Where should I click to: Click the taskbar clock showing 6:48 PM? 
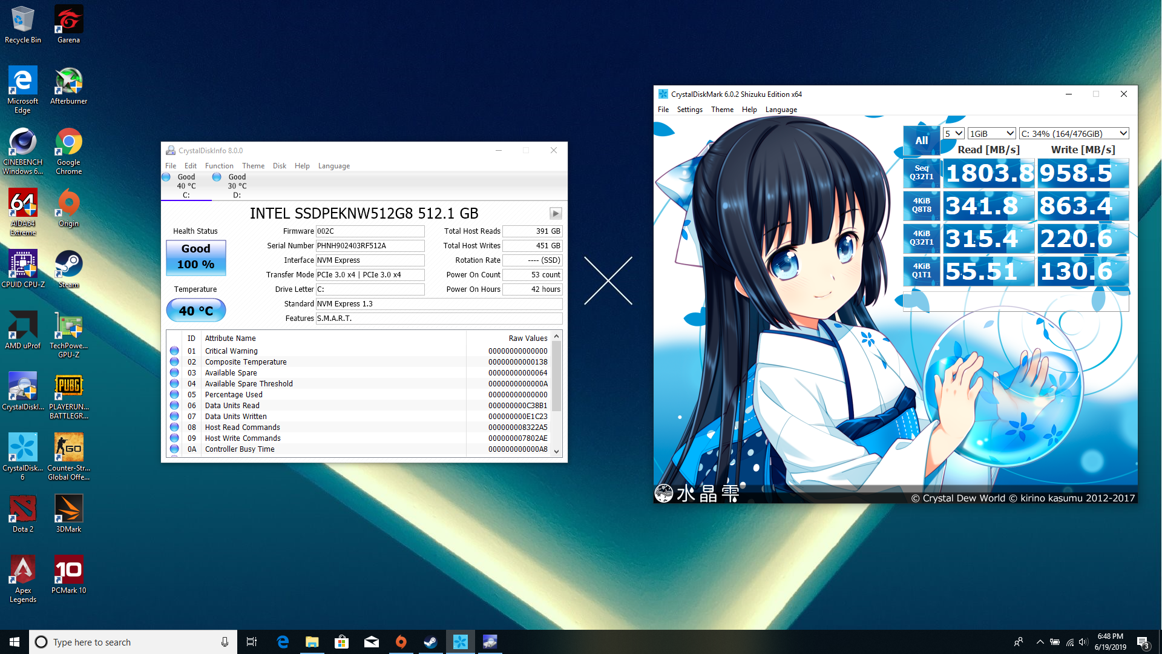1111,642
